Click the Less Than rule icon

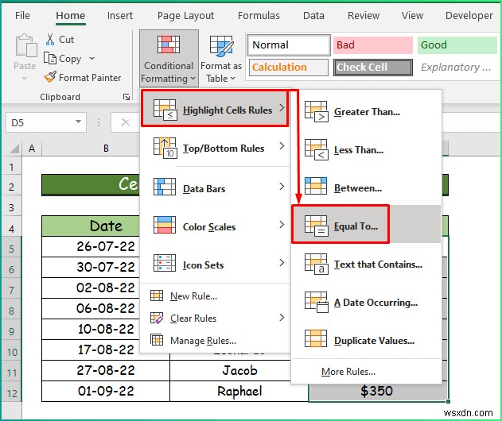(316, 149)
